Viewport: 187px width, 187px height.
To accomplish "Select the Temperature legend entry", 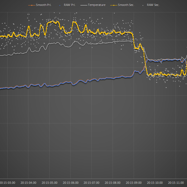I will tap(93, 5).
